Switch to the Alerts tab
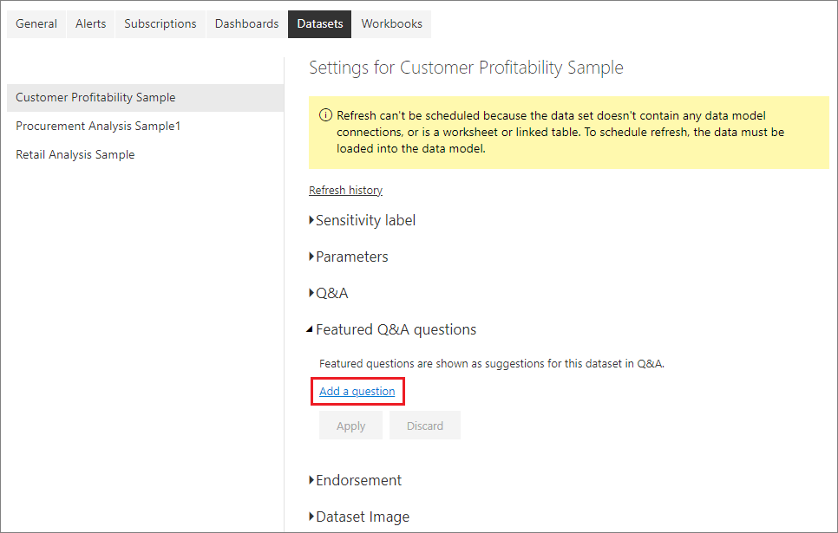This screenshot has width=838, height=533. tap(90, 23)
